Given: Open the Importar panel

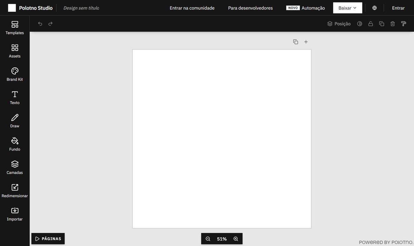Looking at the screenshot, I should (x=15, y=214).
